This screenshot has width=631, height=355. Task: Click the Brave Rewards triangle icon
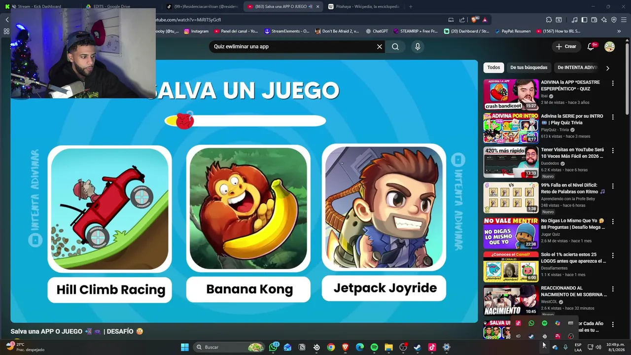[x=485, y=20]
